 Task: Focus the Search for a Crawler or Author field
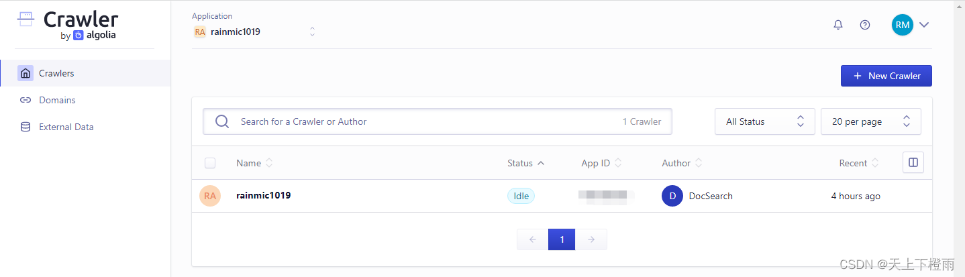click(438, 121)
